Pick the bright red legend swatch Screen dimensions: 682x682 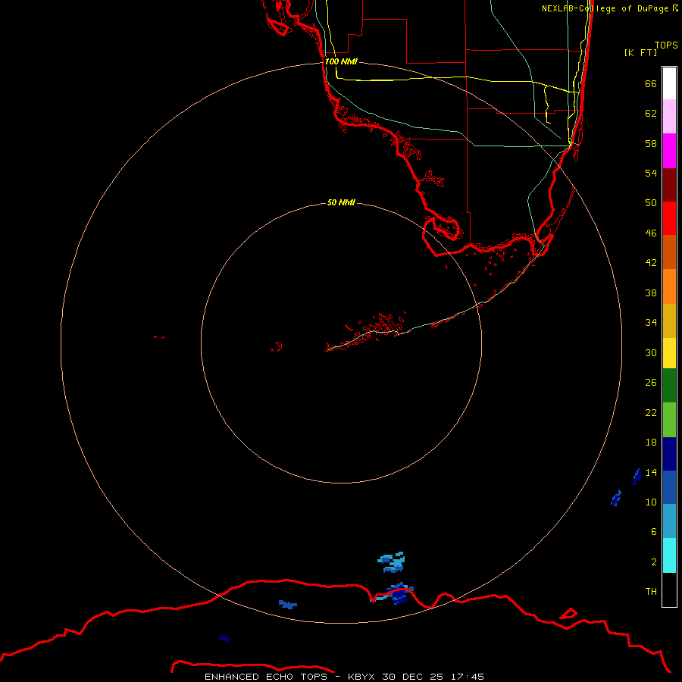[669, 218]
